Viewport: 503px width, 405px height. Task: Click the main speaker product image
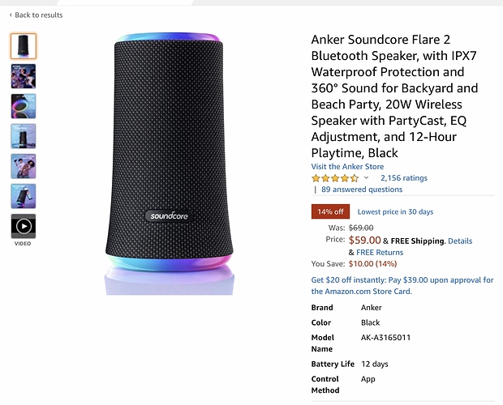(169, 164)
